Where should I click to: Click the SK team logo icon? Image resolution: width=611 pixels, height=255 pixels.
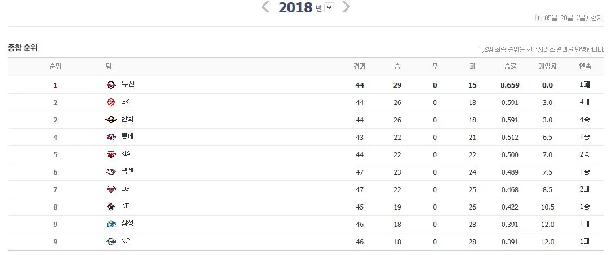(111, 102)
